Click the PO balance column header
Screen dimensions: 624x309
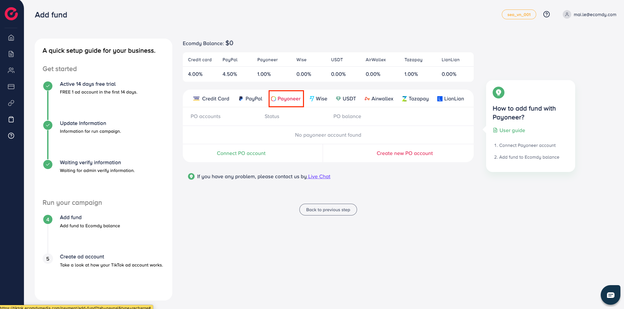347,116
